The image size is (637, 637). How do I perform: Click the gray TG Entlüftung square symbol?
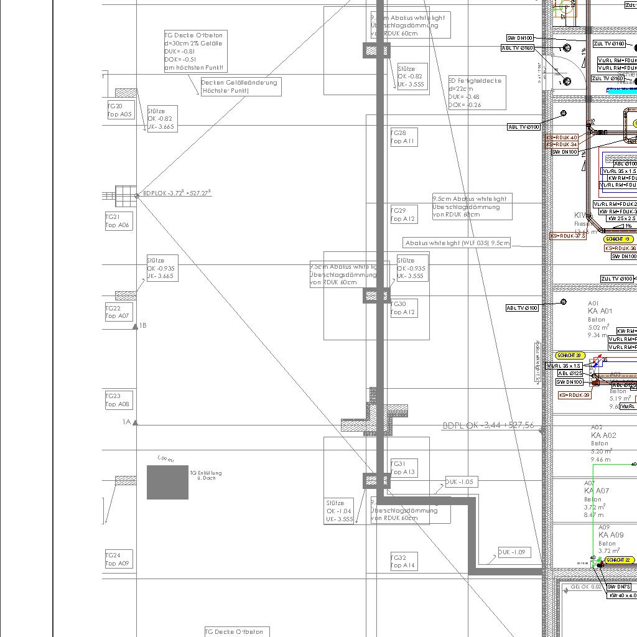(x=167, y=482)
